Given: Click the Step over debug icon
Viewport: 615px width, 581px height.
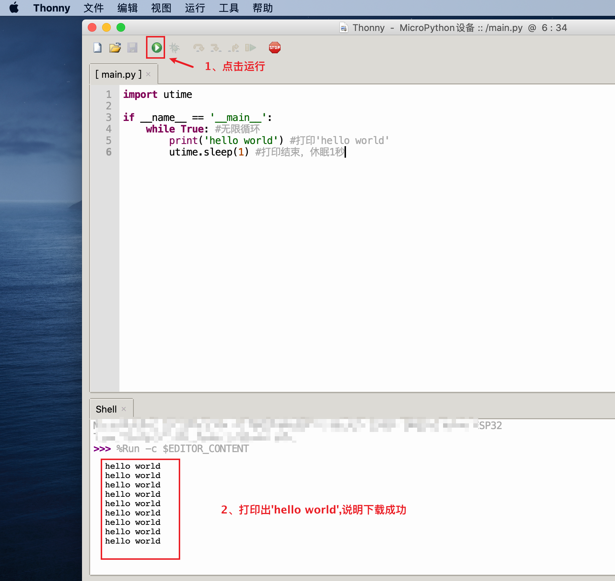Looking at the screenshot, I should click(199, 48).
